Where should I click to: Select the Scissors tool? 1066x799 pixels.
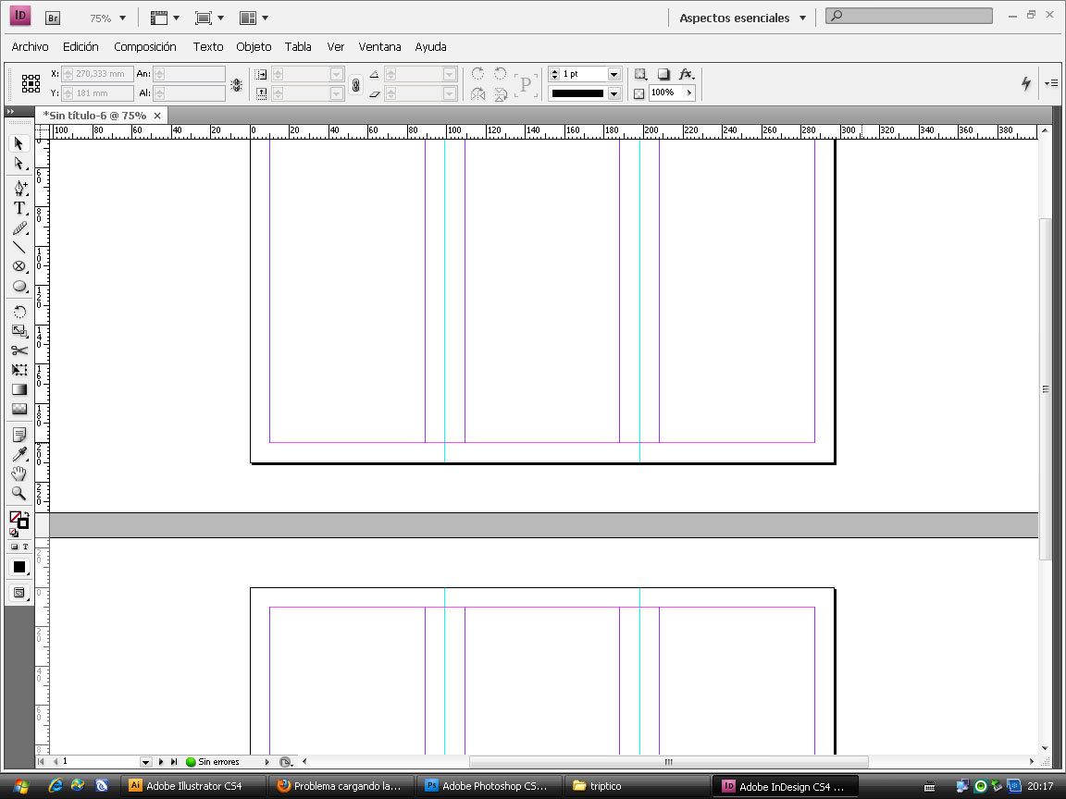coord(19,350)
